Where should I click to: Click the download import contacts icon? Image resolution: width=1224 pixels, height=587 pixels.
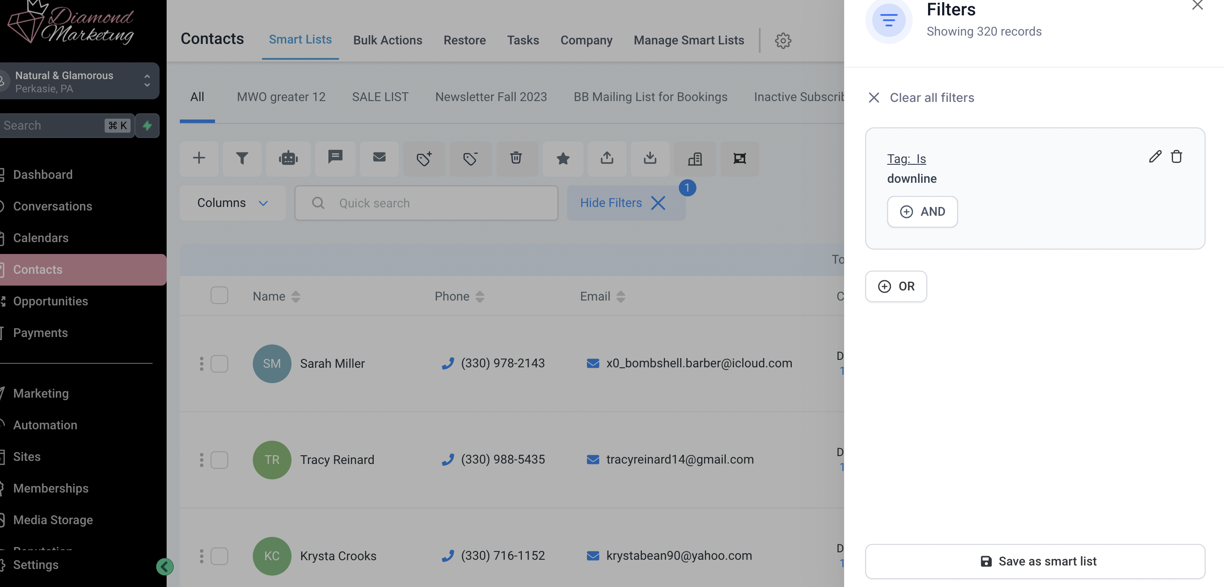coord(649,158)
